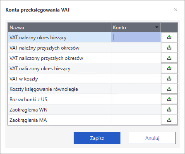The height and width of the screenshot is (154, 185).
Task: Click import icon for VAT należny przyszłych okresów
Action: 169,47
